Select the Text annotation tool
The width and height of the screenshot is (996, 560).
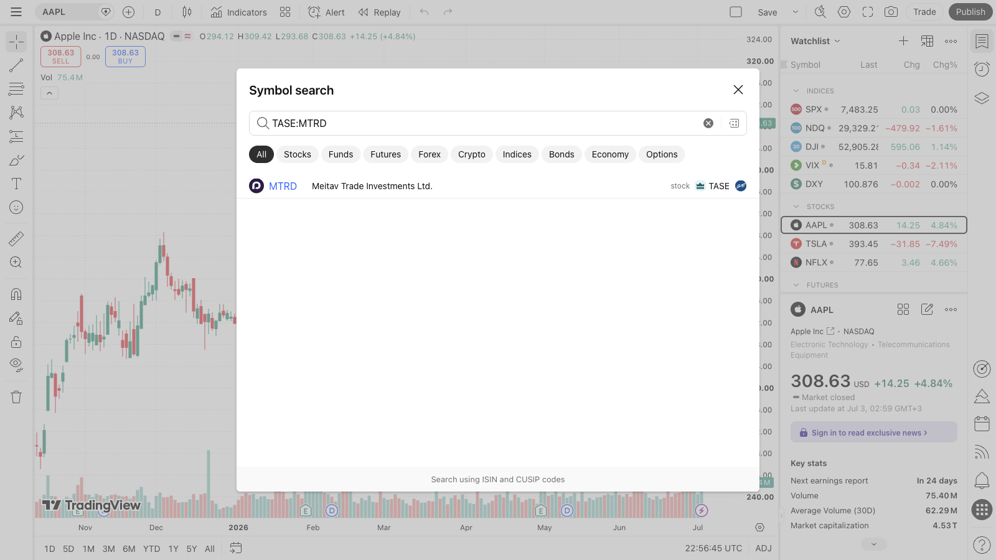(16, 184)
